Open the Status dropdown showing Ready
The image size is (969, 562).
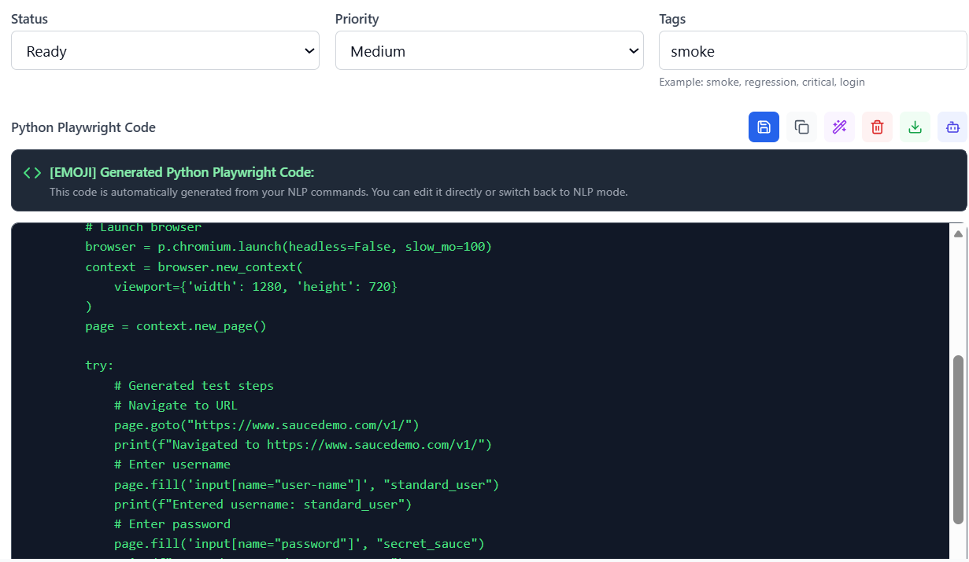point(165,51)
